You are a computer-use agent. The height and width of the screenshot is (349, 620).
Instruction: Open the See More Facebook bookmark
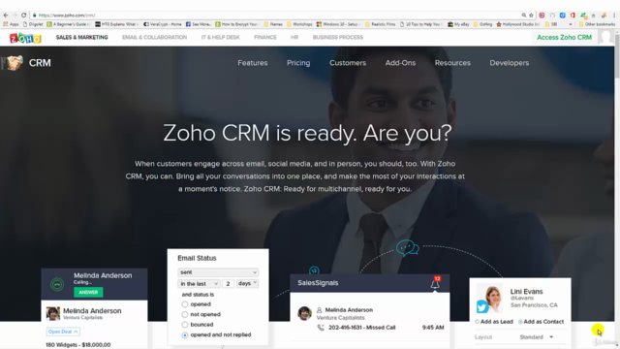(x=198, y=24)
